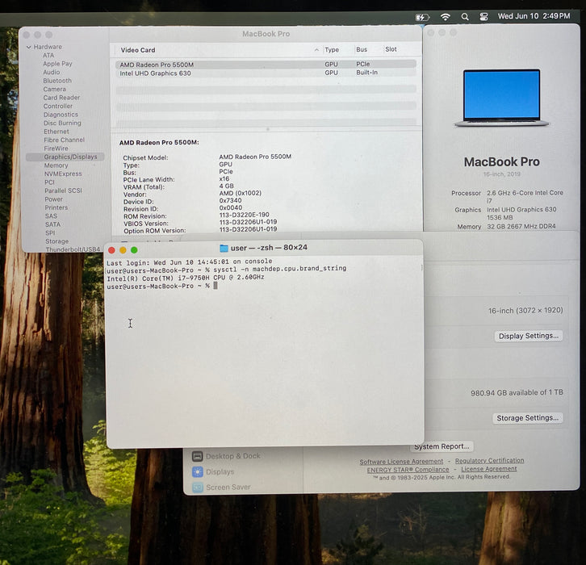Click the Terminal command prompt cursor
This screenshot has width=586, height=565.
[216, 286]
